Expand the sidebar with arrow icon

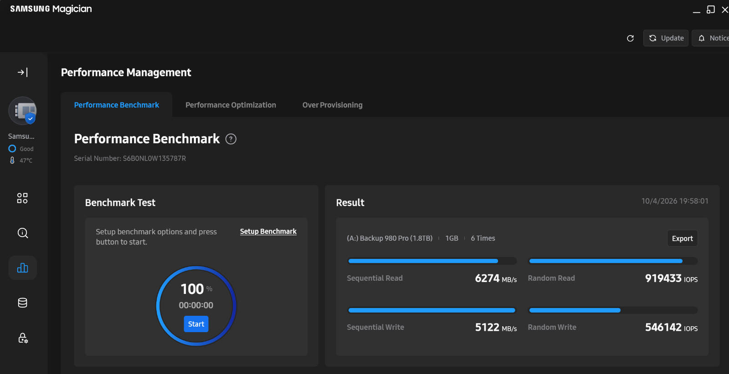coord(23,72)
